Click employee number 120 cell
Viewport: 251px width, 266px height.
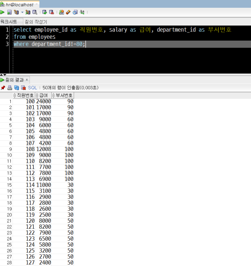click(24, 221)
